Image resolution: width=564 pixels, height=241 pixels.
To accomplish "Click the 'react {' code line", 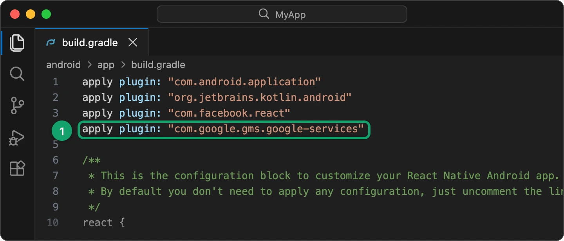I will coord(104,223).
